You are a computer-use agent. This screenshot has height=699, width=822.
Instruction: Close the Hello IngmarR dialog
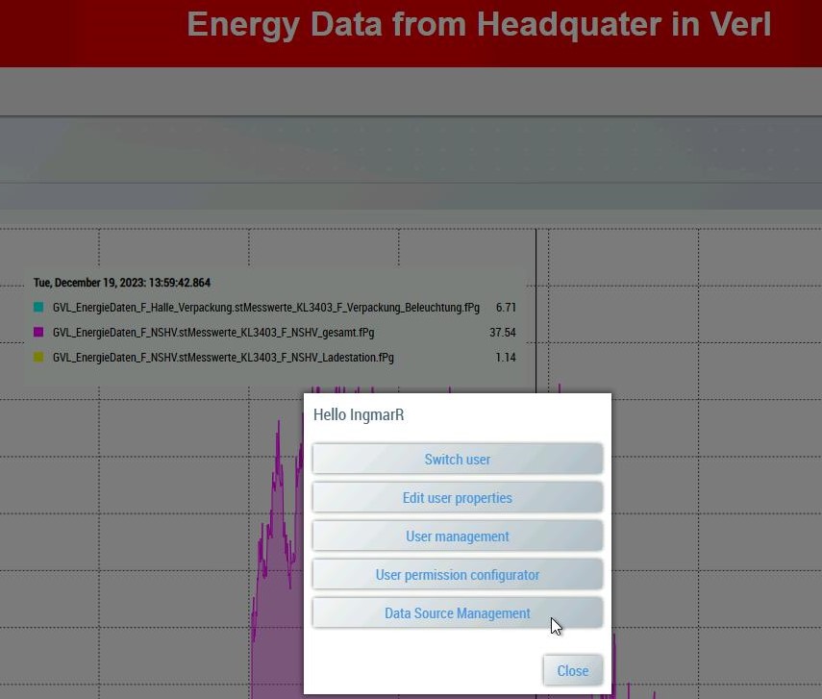point(572,670)
